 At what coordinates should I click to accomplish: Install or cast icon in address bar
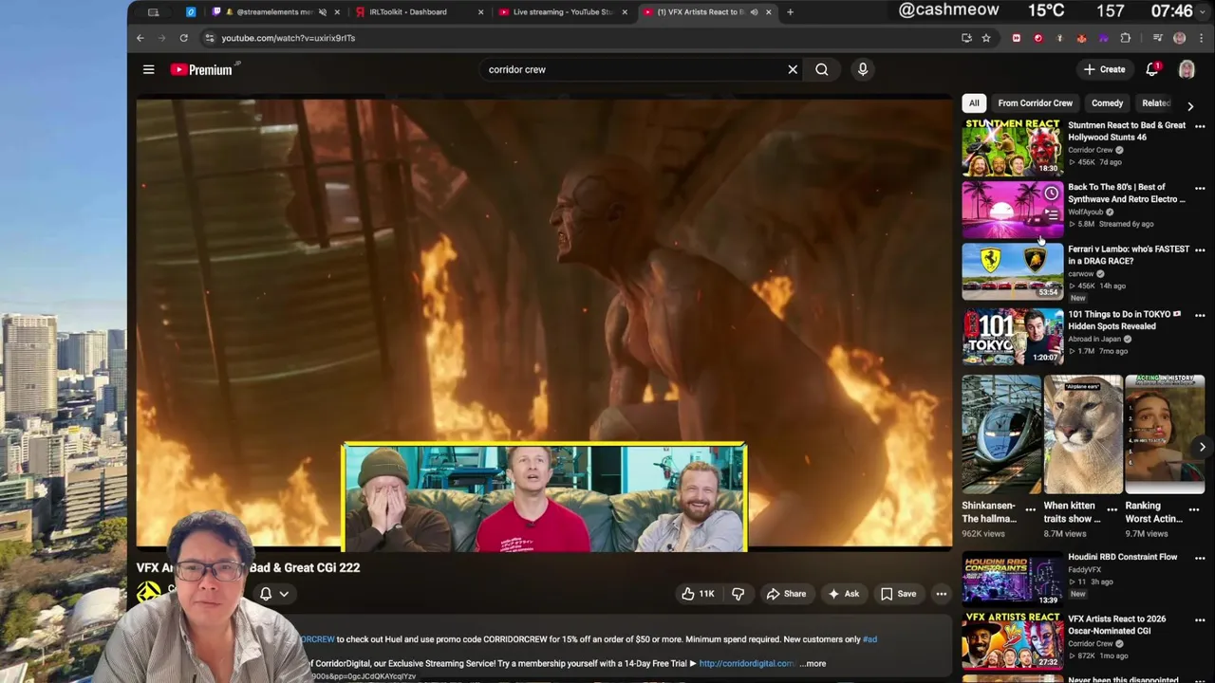(x=966, y=38)
